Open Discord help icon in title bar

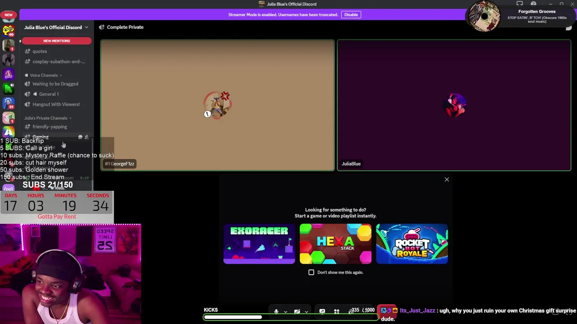[x=533, y=4]
